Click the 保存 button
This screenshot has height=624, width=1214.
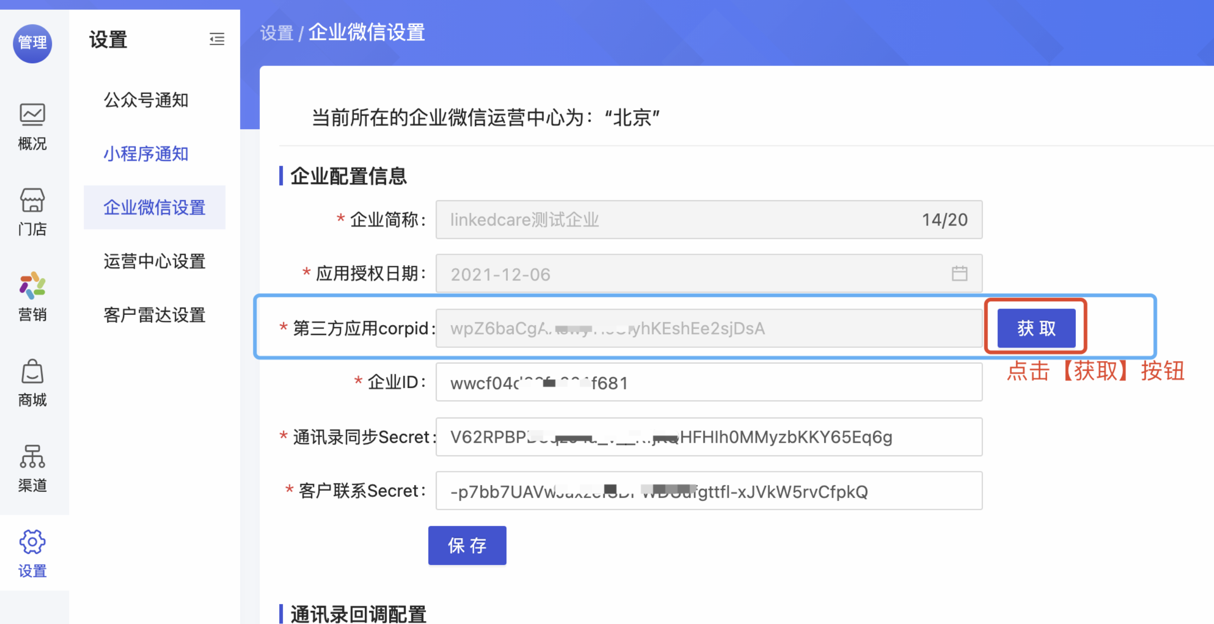[x=467, y=545]
